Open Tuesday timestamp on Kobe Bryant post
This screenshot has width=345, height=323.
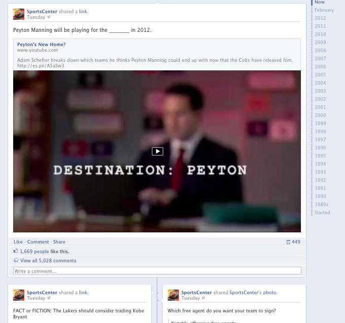[x=36, y=298]
